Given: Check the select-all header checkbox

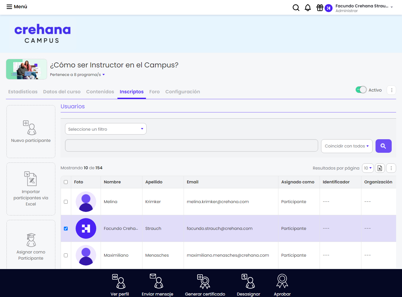Looking at the screenshot, I should coord(66,182).
